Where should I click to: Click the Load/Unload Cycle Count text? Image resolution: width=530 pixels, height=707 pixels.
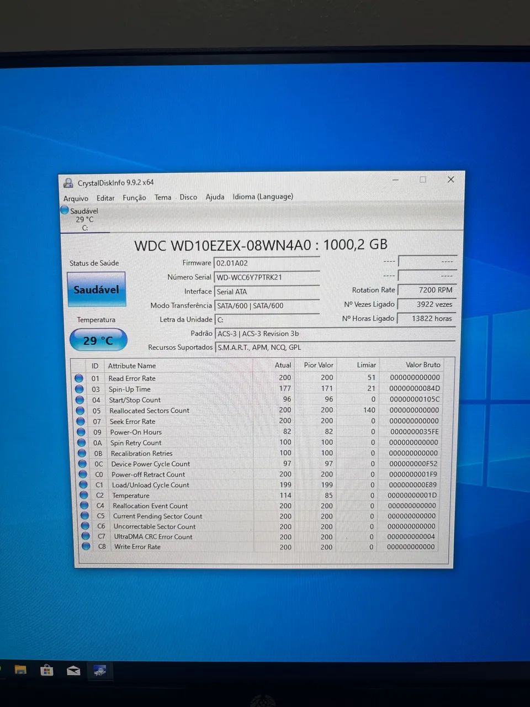151,485
